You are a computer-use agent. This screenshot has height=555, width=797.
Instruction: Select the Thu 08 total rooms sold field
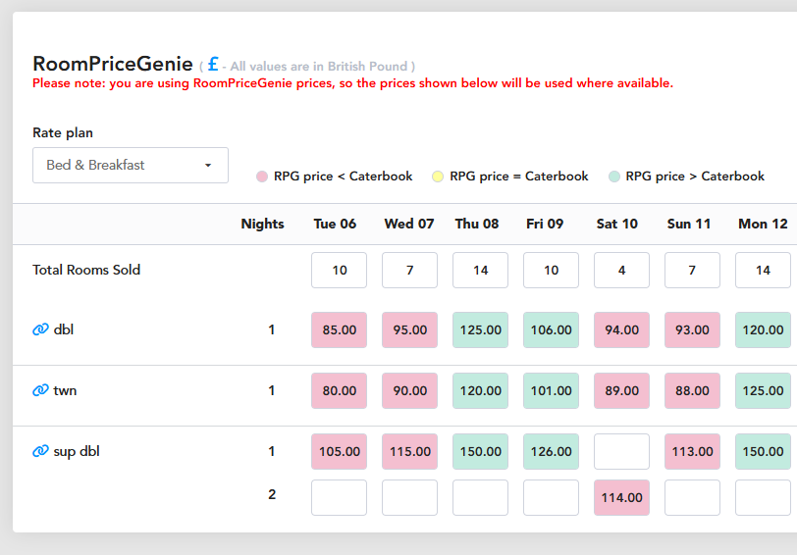(480, 270)
